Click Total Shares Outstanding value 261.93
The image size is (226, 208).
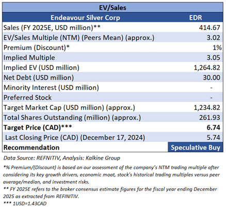(x=209, y=118)
